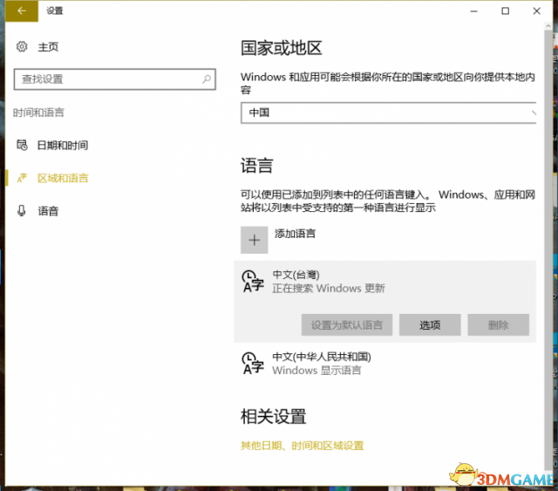Click 设置为默认语言 button
The width and height of the screenshot is (558, 491).
347,324
